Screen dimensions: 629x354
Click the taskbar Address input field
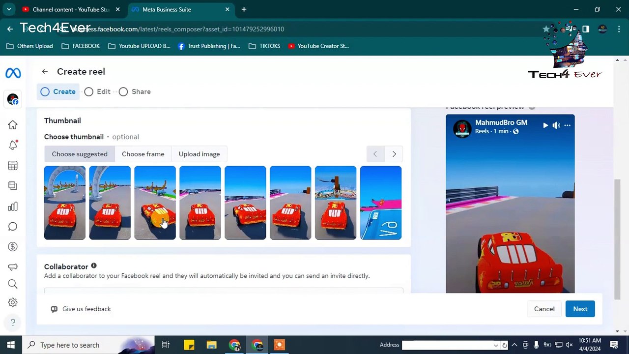coord(447,345)
